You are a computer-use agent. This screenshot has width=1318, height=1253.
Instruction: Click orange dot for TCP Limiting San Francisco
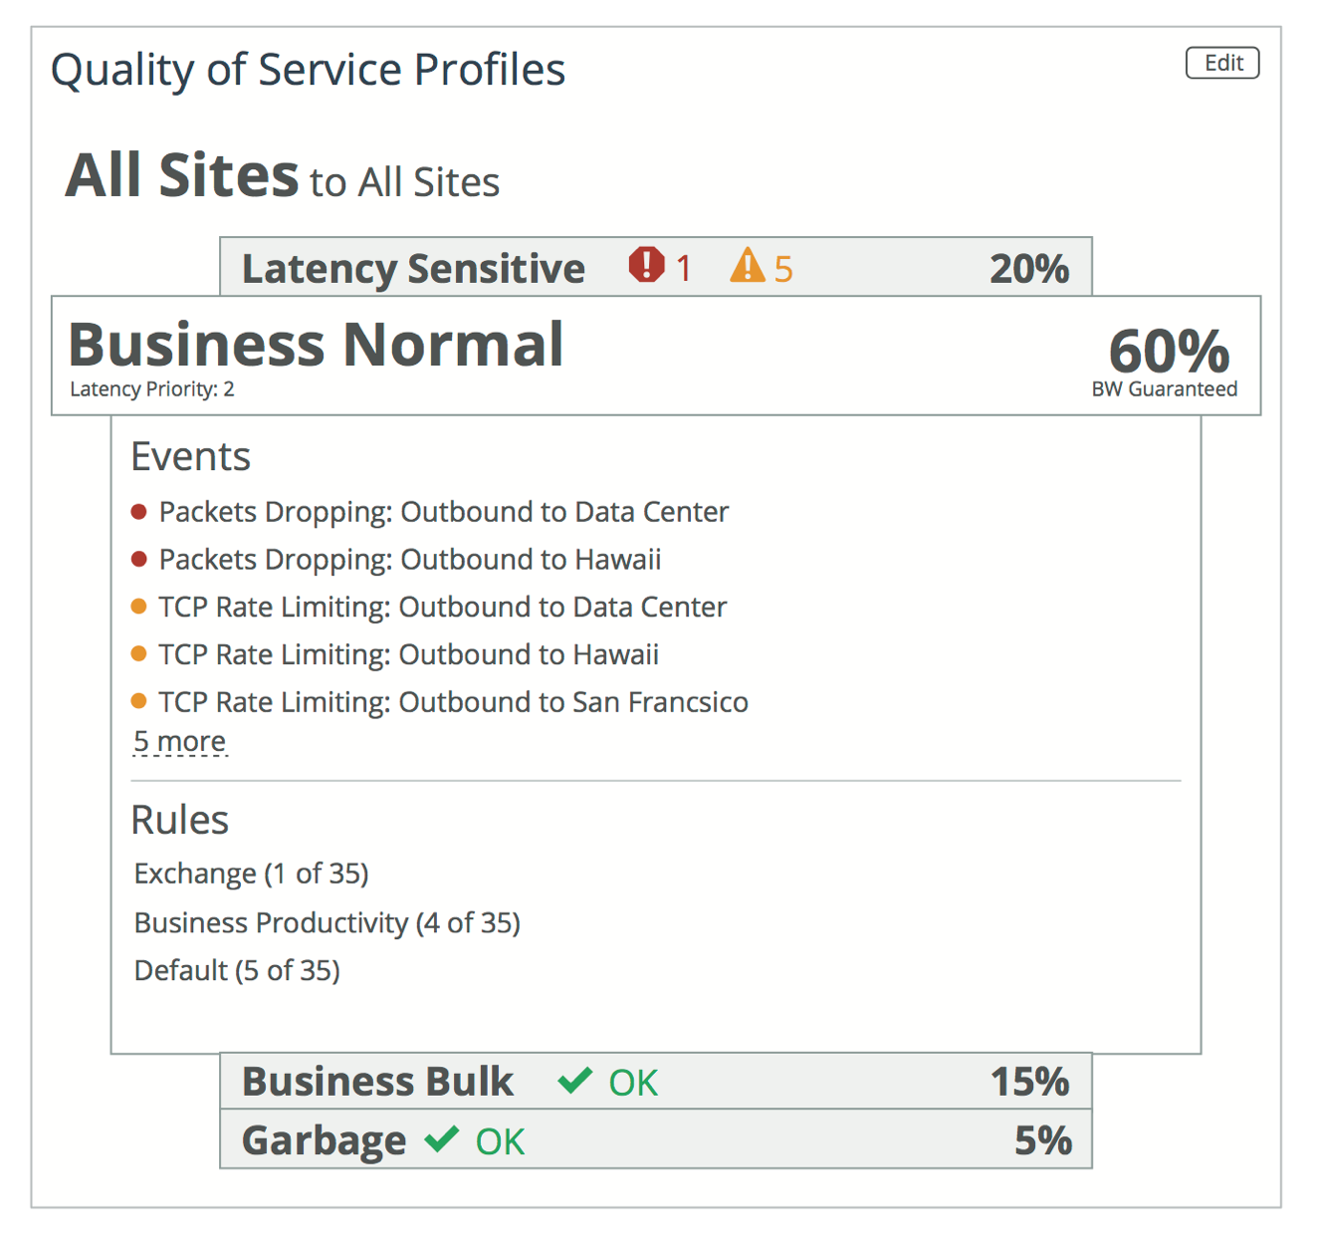pyautogui.click(x=139, y=702)
